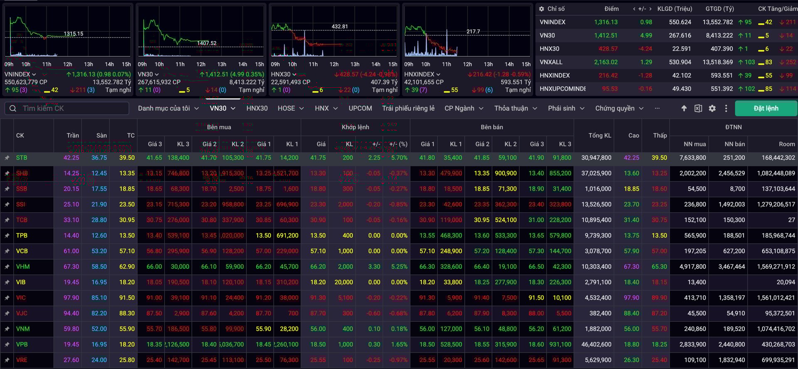The width and height of the screenshot is (798, 369).
Task: Click Khớp lệnh header group
Action: click(355, 127)
